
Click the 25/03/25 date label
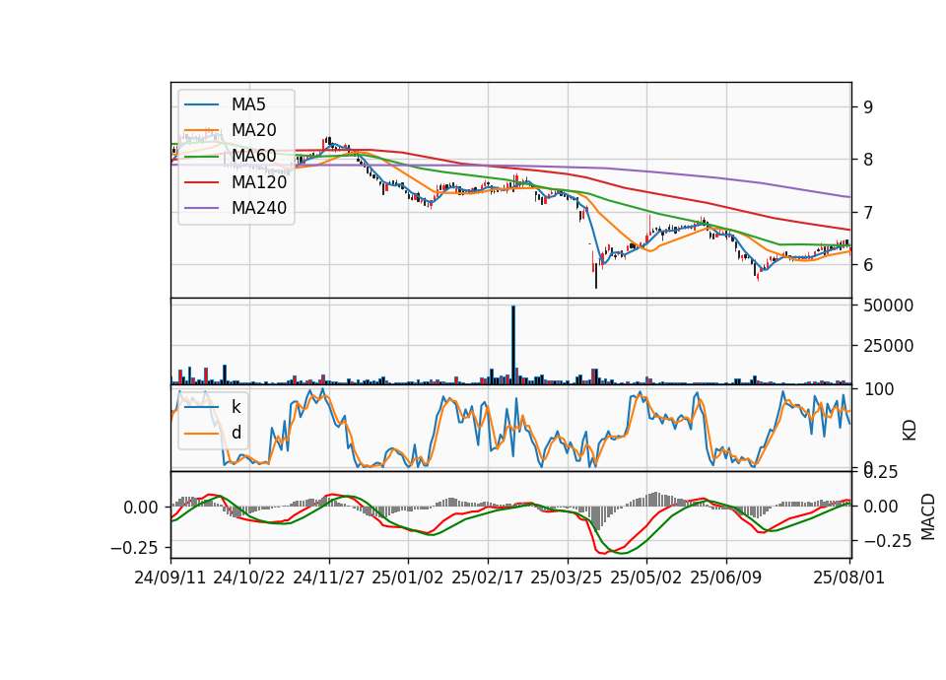coord(567,578)
